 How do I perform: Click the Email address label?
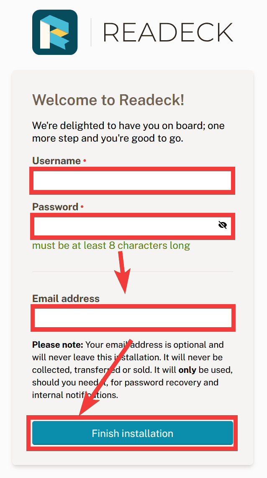[x=66, y=299]
